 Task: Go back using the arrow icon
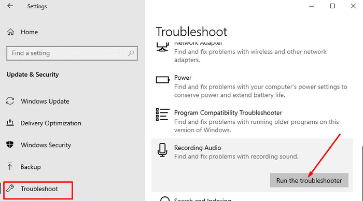click(10, 6)
